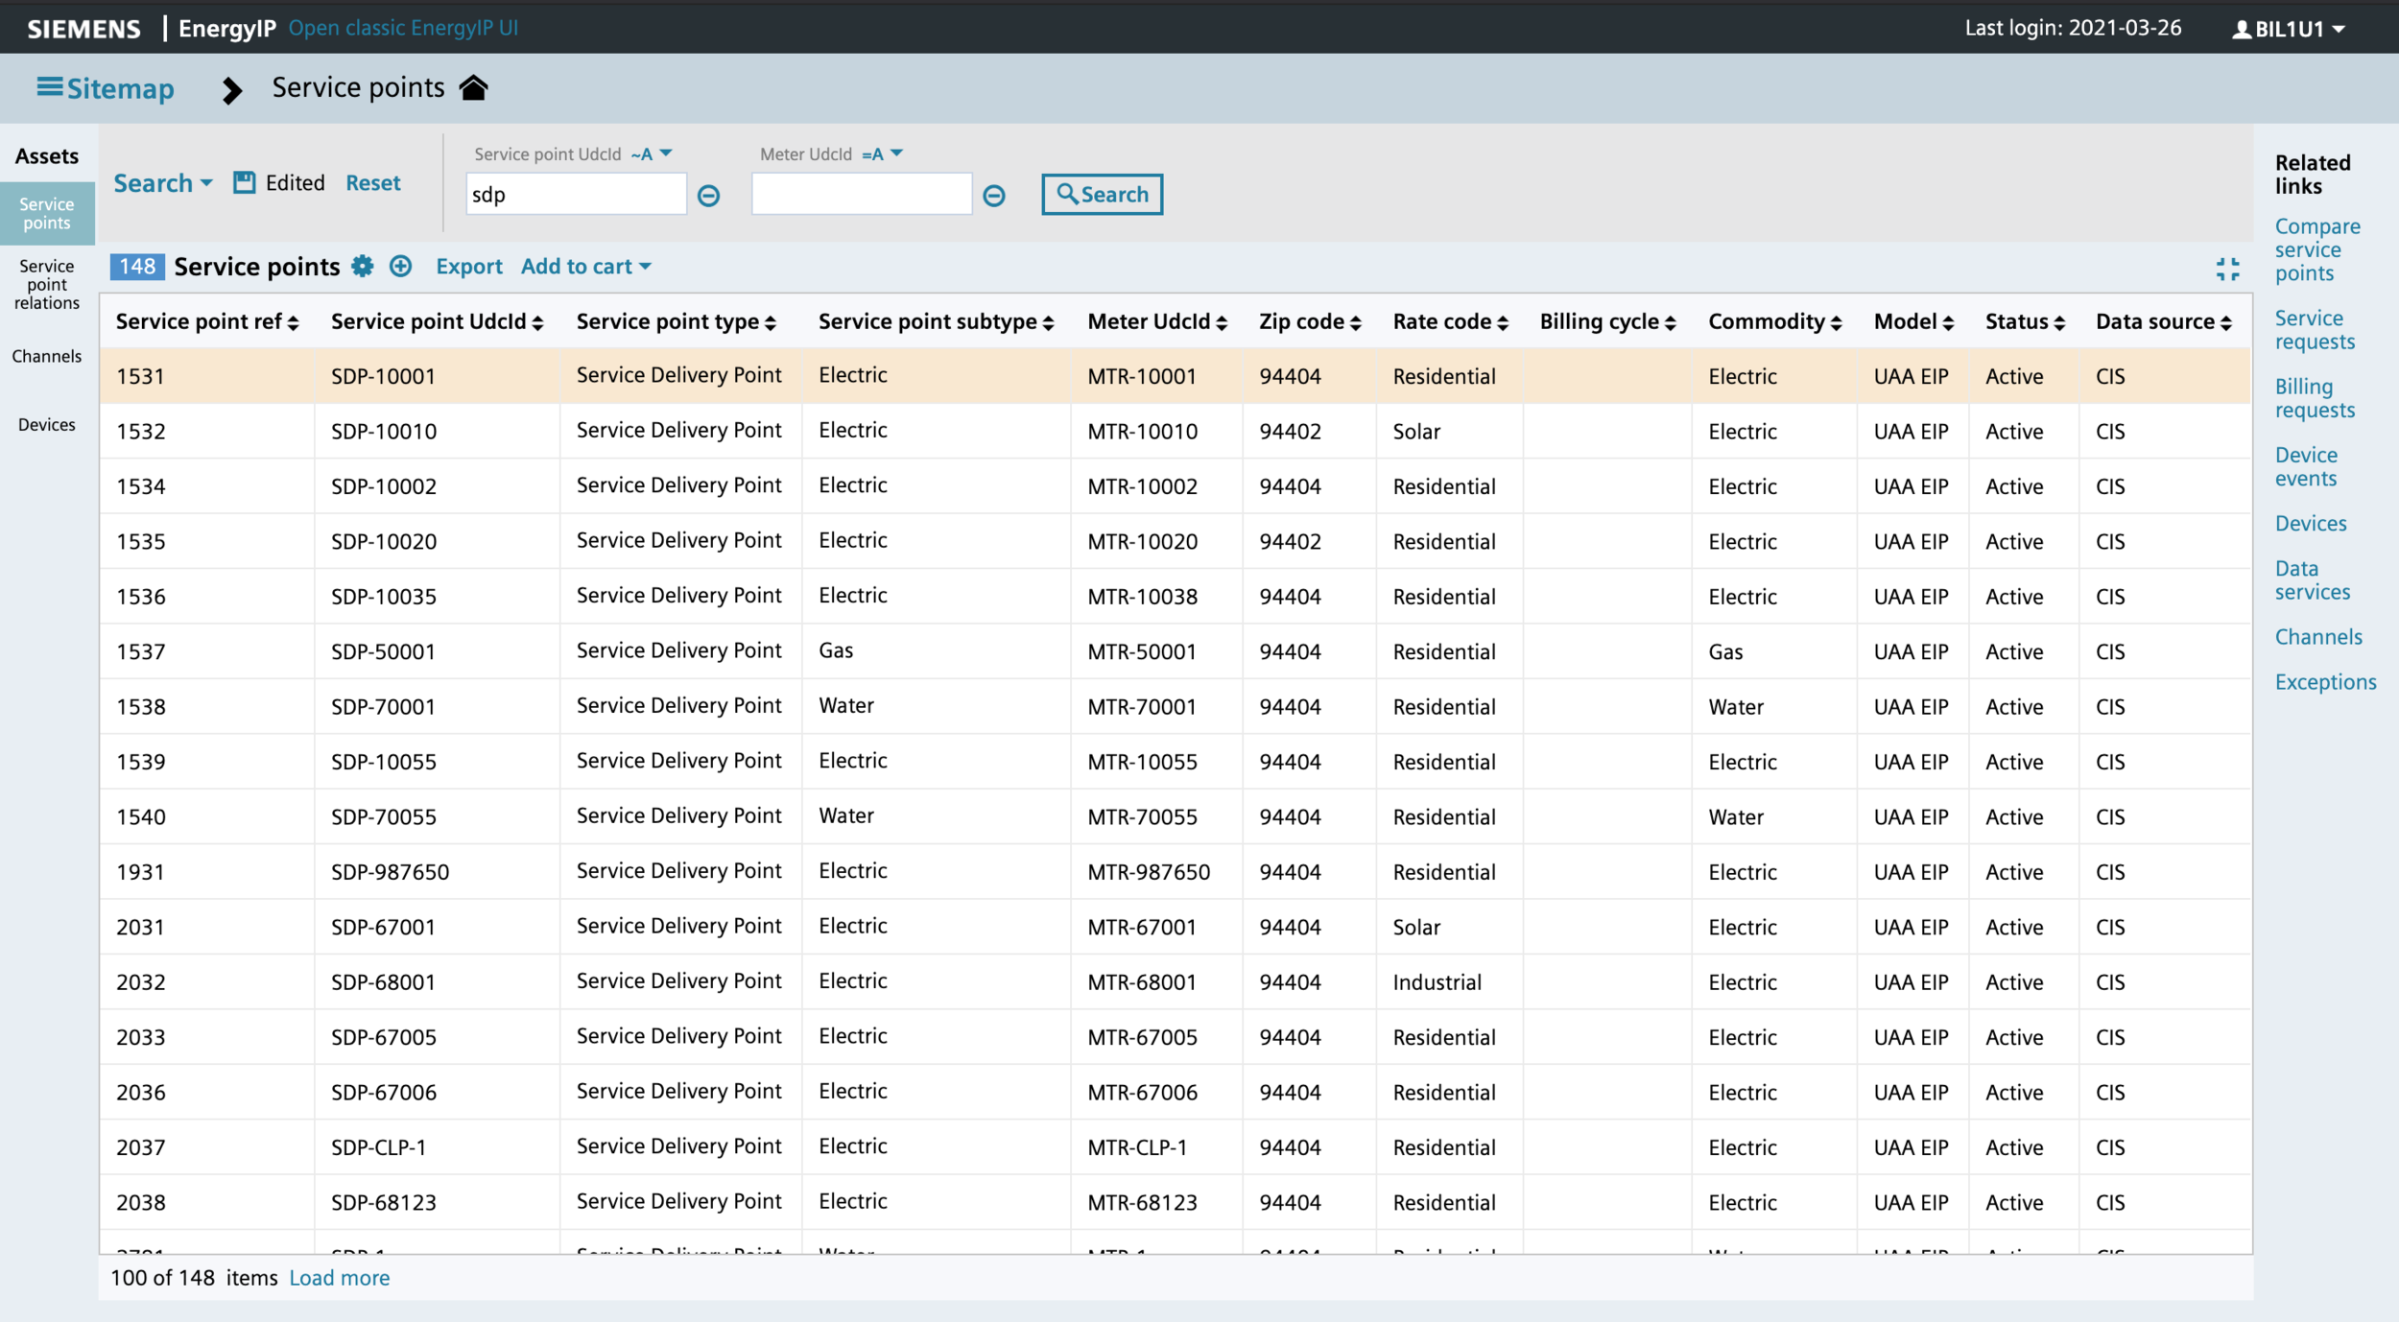The height and width of the screenshot is (1322, 2399).
Task: Open Exceptions related link
Action: tap(2325, 682)
